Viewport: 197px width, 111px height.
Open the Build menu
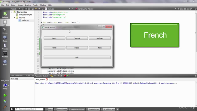pos(13,5)
